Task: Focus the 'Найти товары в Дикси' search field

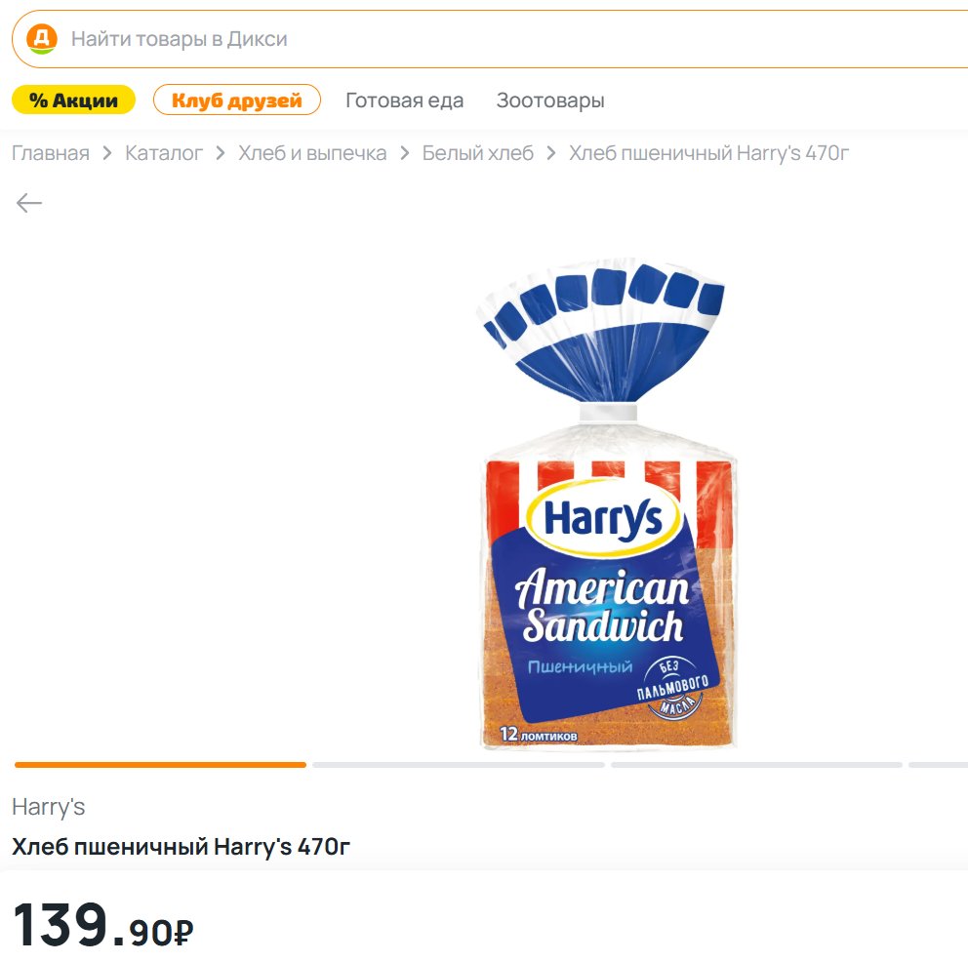Action: (x=488, y=39)
